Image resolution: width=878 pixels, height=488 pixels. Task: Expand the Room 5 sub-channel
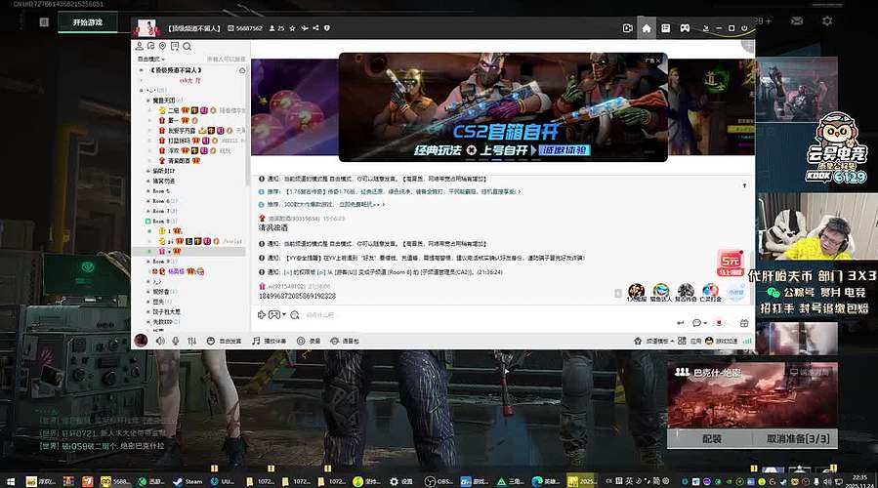[148, 191]
